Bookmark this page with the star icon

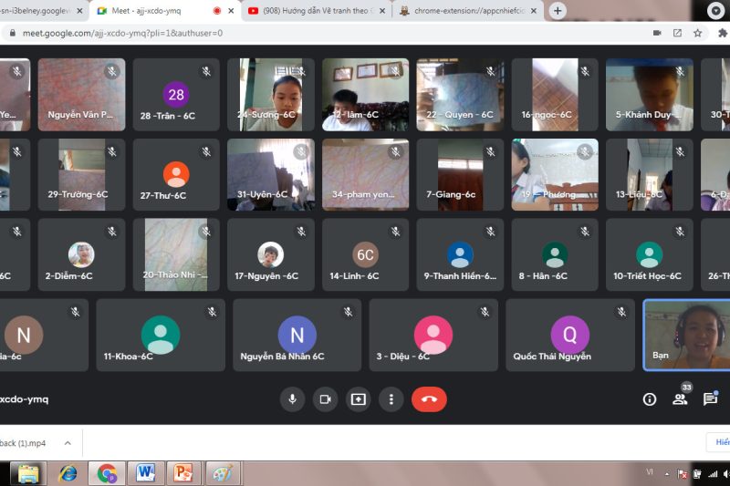point(698,33)
